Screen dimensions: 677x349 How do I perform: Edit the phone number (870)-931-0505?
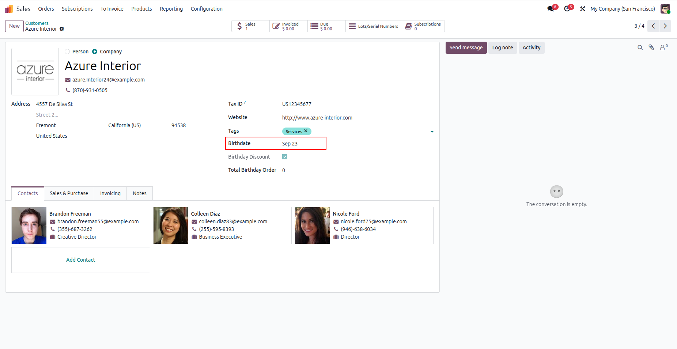coord(90,90)
